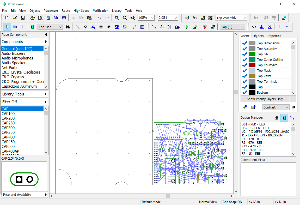Open the Top (1) signal layer dropdown

(243, 27)
